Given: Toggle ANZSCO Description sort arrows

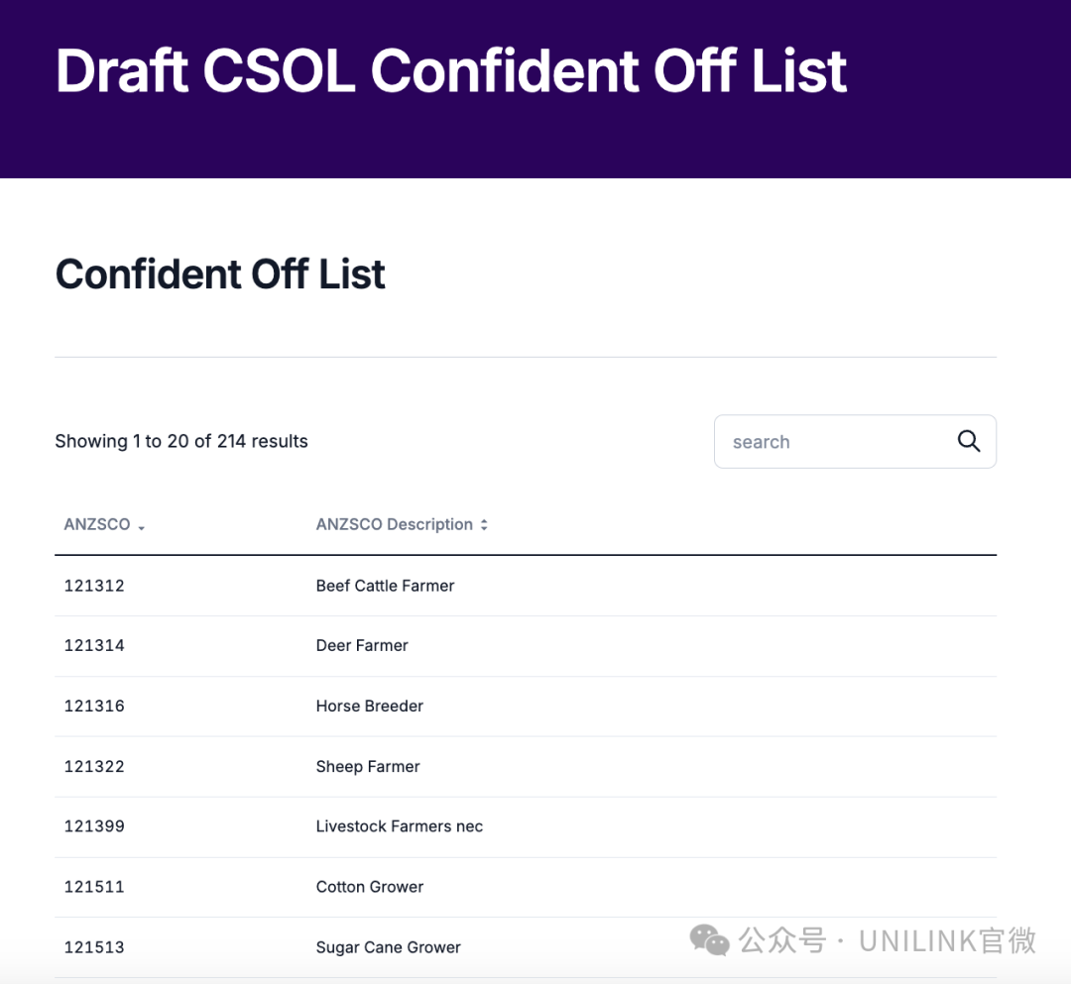Looking at the screenshot, I should [x=484, y=525].
